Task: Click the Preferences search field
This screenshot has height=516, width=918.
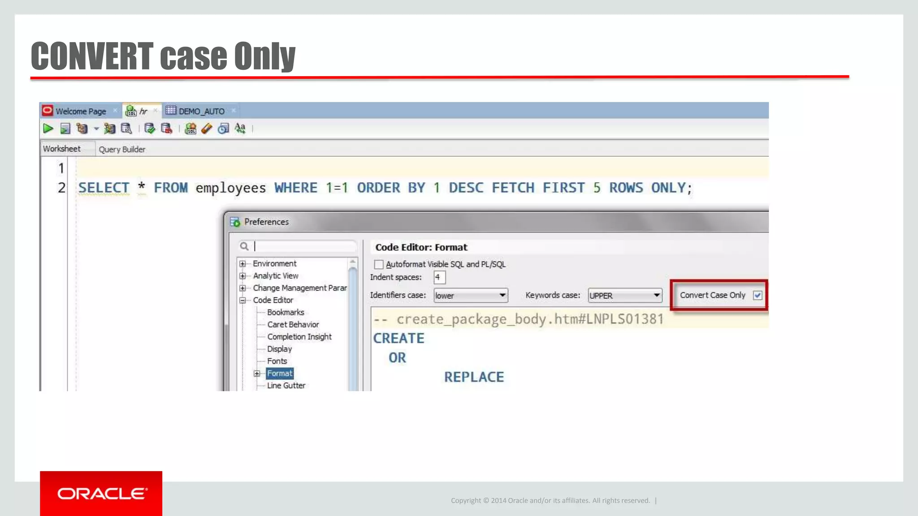Action: 305,246
